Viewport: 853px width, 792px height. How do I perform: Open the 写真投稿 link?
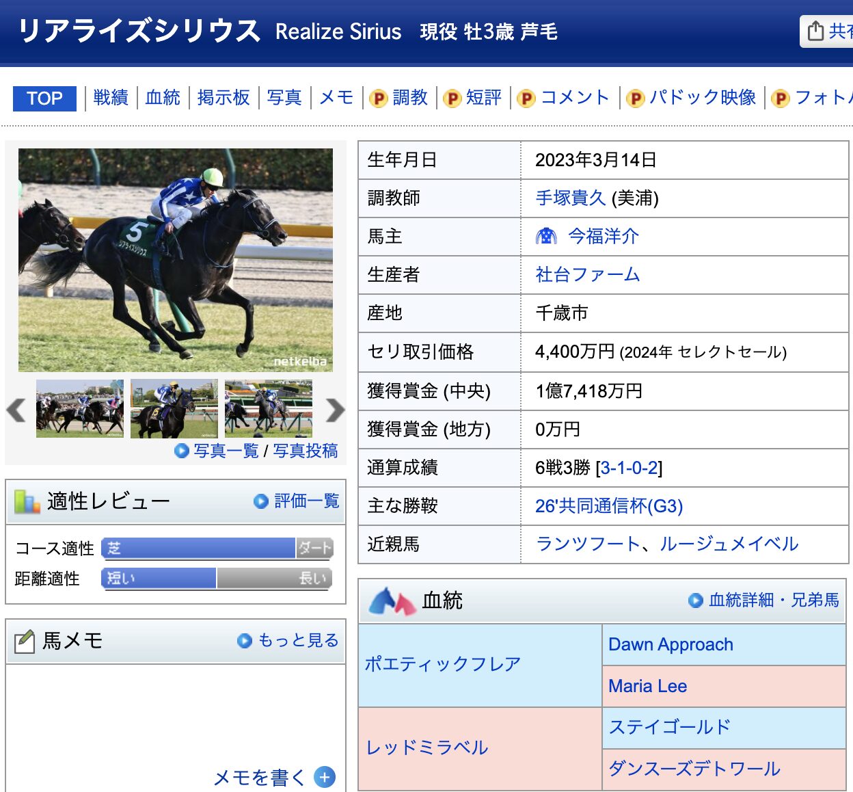coord(306,451)
